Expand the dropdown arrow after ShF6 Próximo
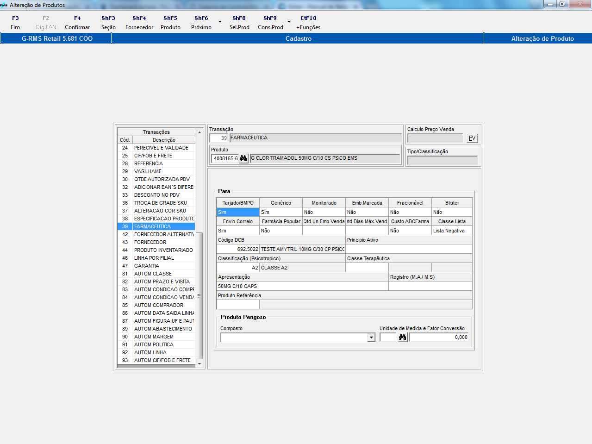The width and height of the screenshot is (592, 444). [x=220, y=22]
